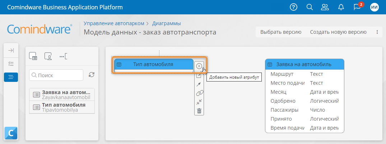This screenshot has height=144, width=386.
Task: Click the arrow connect icon in node toolbar
Action: pos(199,84)
